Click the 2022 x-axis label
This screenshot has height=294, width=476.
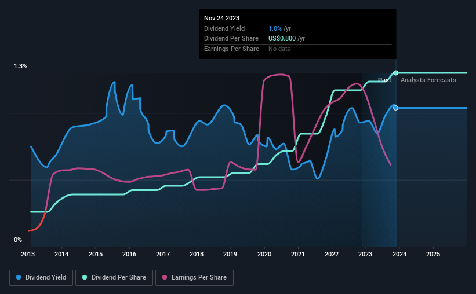(332, 254)
